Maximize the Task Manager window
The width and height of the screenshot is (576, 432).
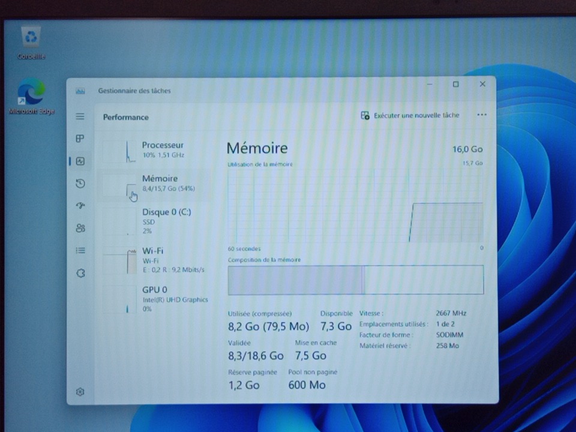pos(456,84)
